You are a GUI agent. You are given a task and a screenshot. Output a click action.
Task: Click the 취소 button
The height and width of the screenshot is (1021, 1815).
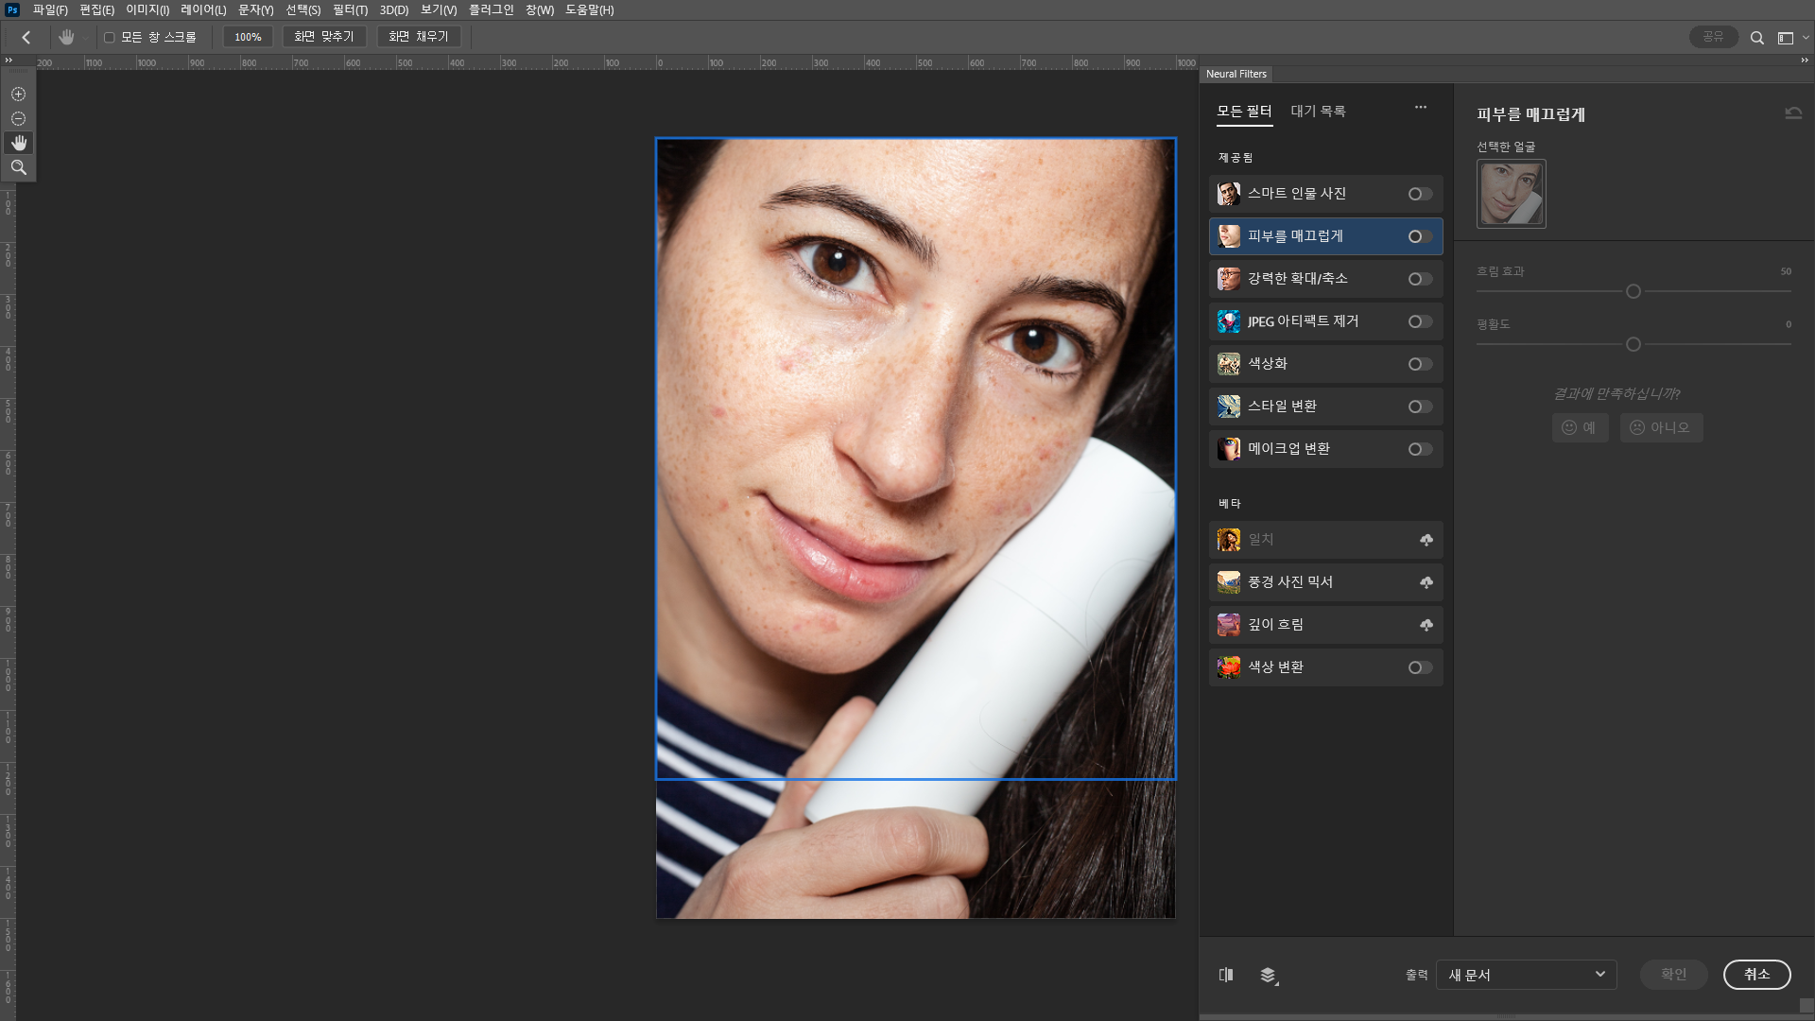pyautogui.click(x=1756, y=975)
